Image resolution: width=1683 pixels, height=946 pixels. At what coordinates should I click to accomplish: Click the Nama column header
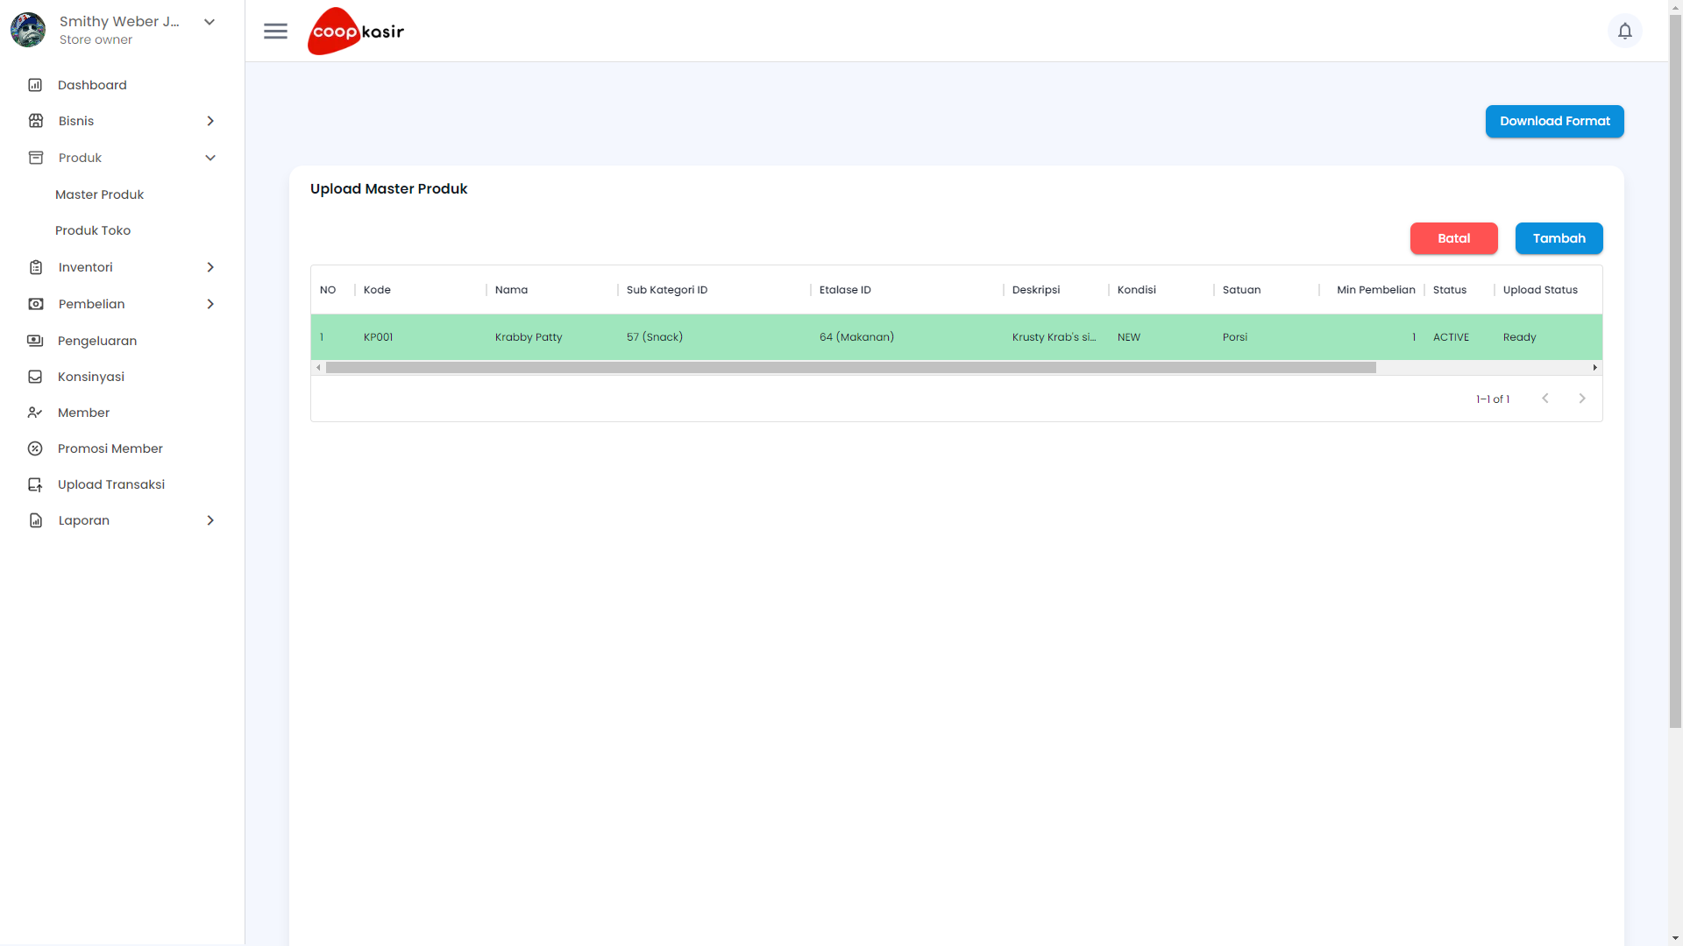(552, 290)
